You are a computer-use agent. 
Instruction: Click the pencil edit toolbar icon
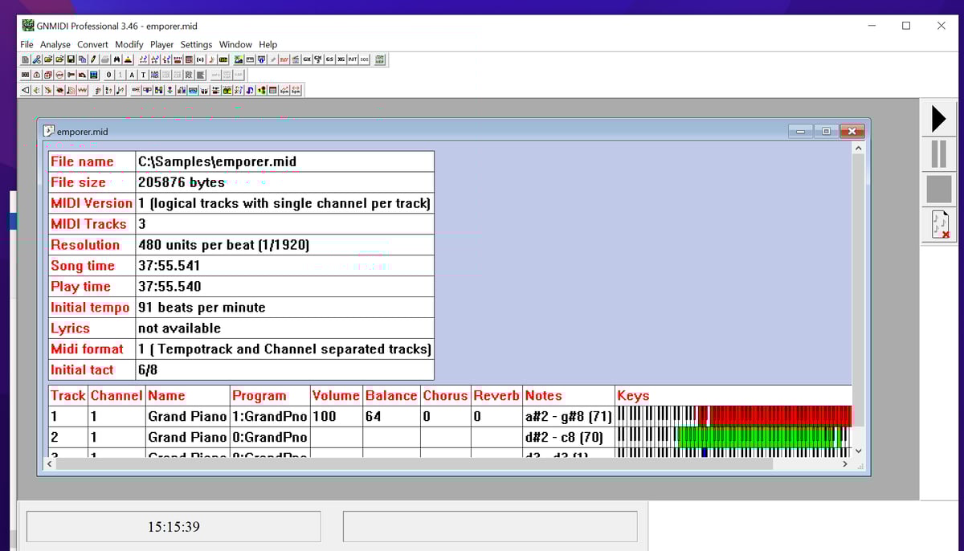94,59
